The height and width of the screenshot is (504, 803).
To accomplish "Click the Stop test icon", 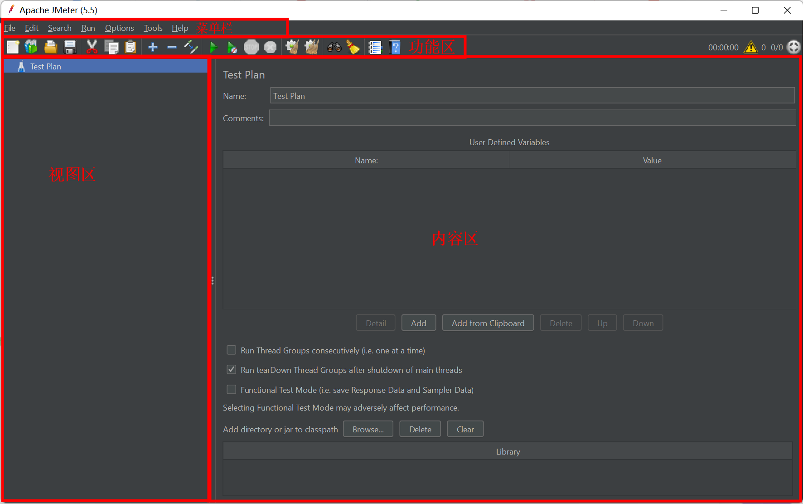I will [x=251, y=47].
